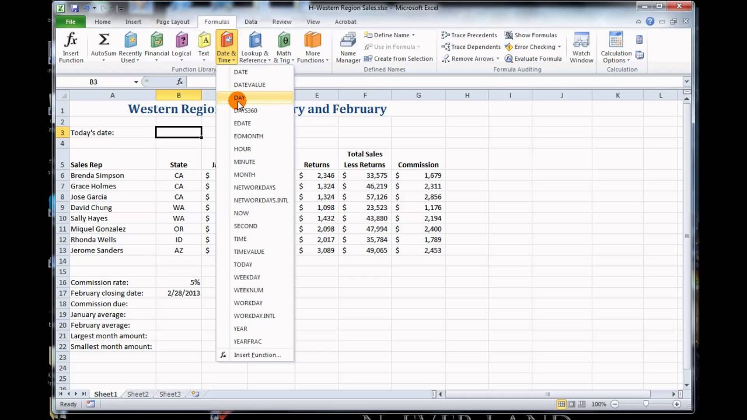Open the File tab
Viewport: 747px width, 420px height.
pyautogui.click(x=70, y=22)
